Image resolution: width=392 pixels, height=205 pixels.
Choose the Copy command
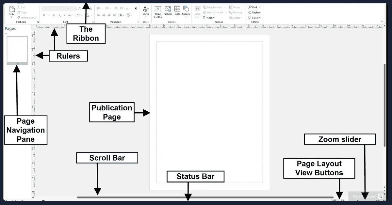[22, 12]
